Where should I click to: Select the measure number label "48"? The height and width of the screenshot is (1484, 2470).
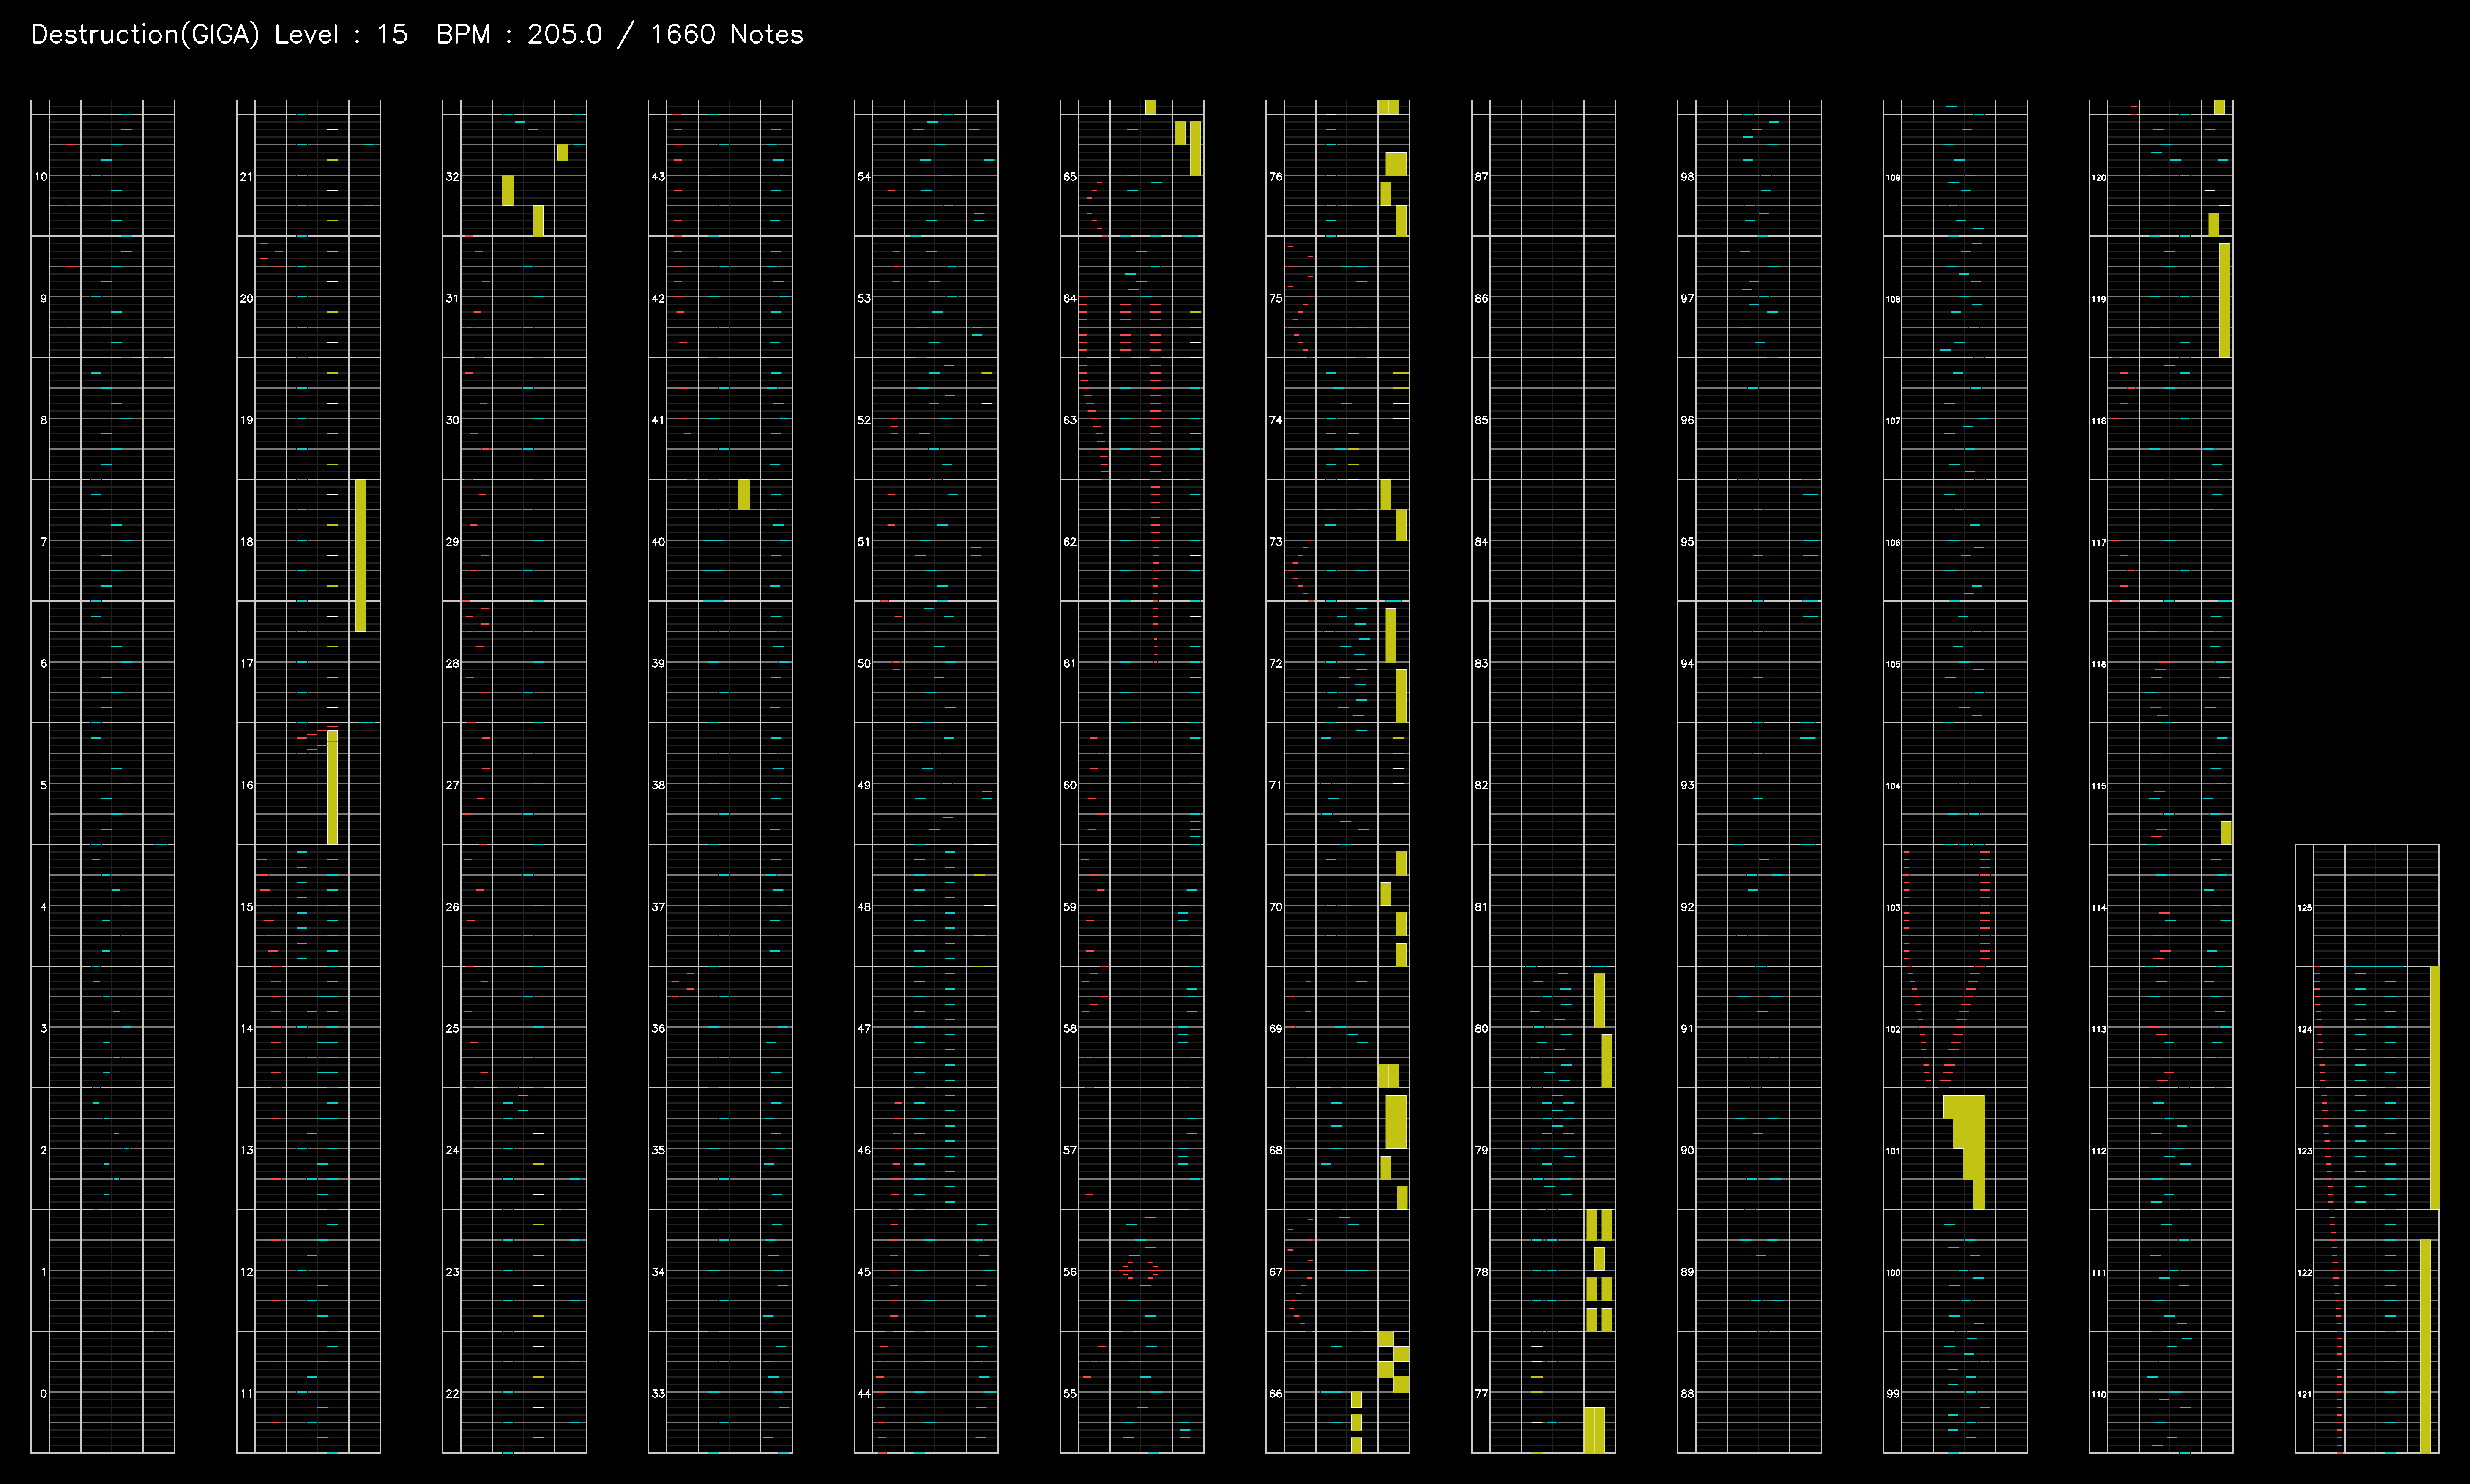[864, 907]
